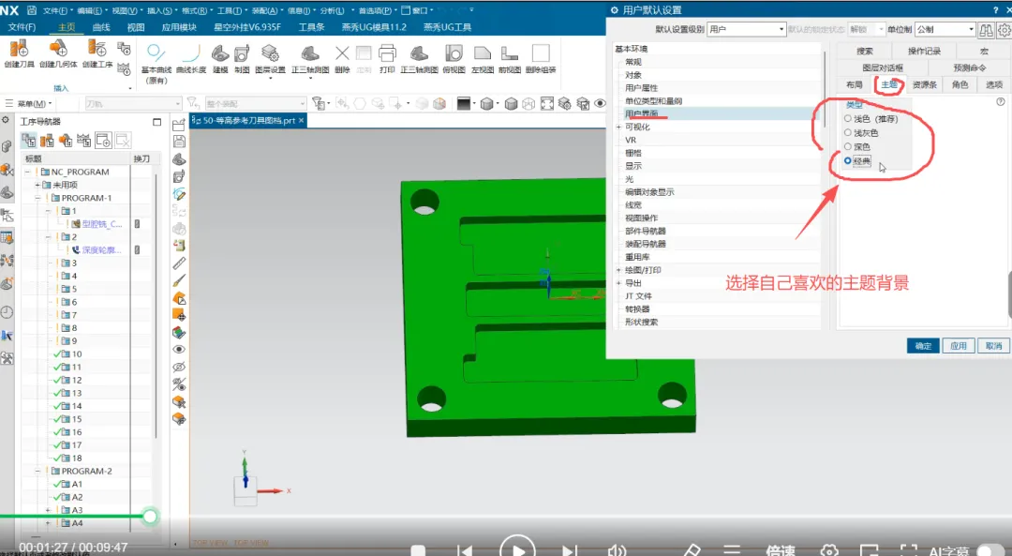Select the 曲线长度 (Curve Length) tool
1012x556 pixels.
191,53
